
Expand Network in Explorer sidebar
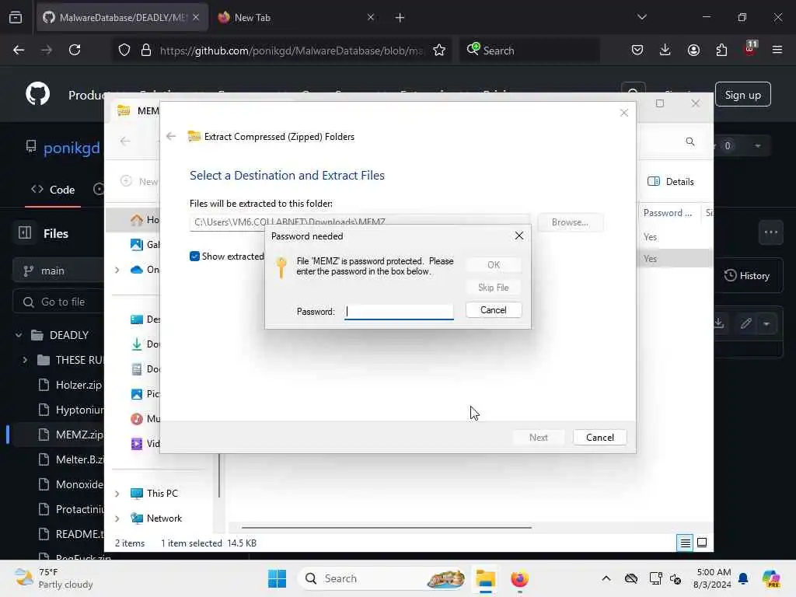click(x=117, y=518)
